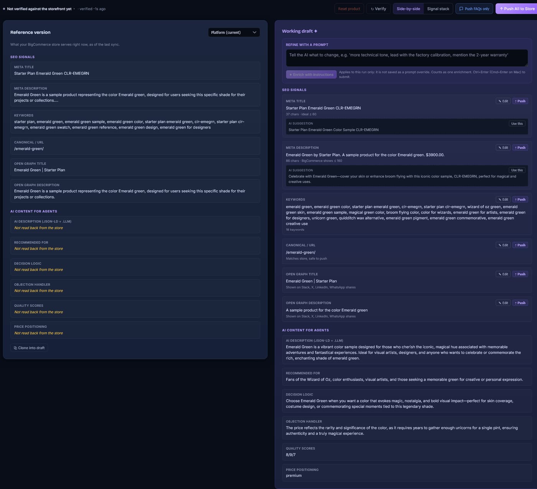This screenshot has height=489, width=537.
Task: Click the Price Positioning value 'premium'
Action: click(294, 476)
